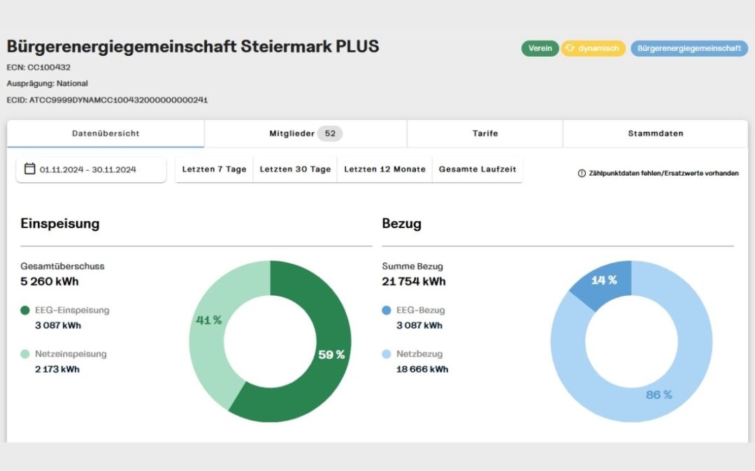Select the Letzten 30 Tage range
755x471 pixels.
pos(295,170)
